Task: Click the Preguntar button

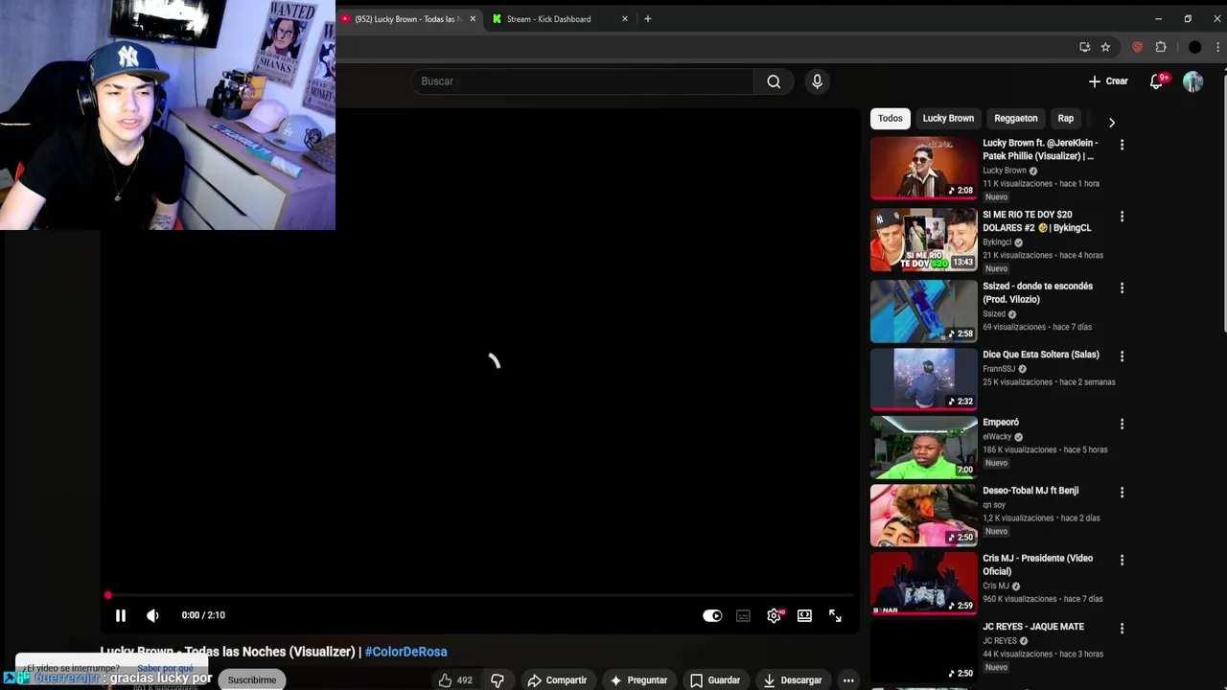Action: pyautogui.click(x=638, y=680)
